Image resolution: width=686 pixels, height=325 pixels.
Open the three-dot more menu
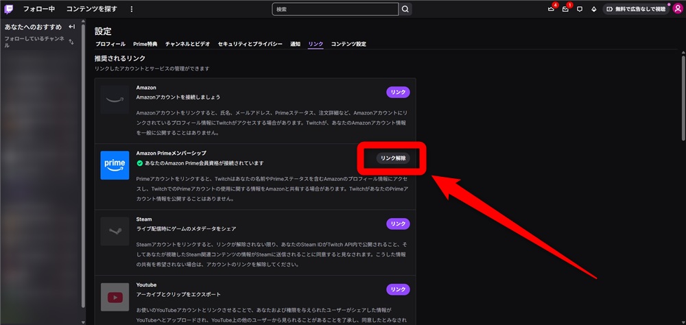tap(132, 9)
